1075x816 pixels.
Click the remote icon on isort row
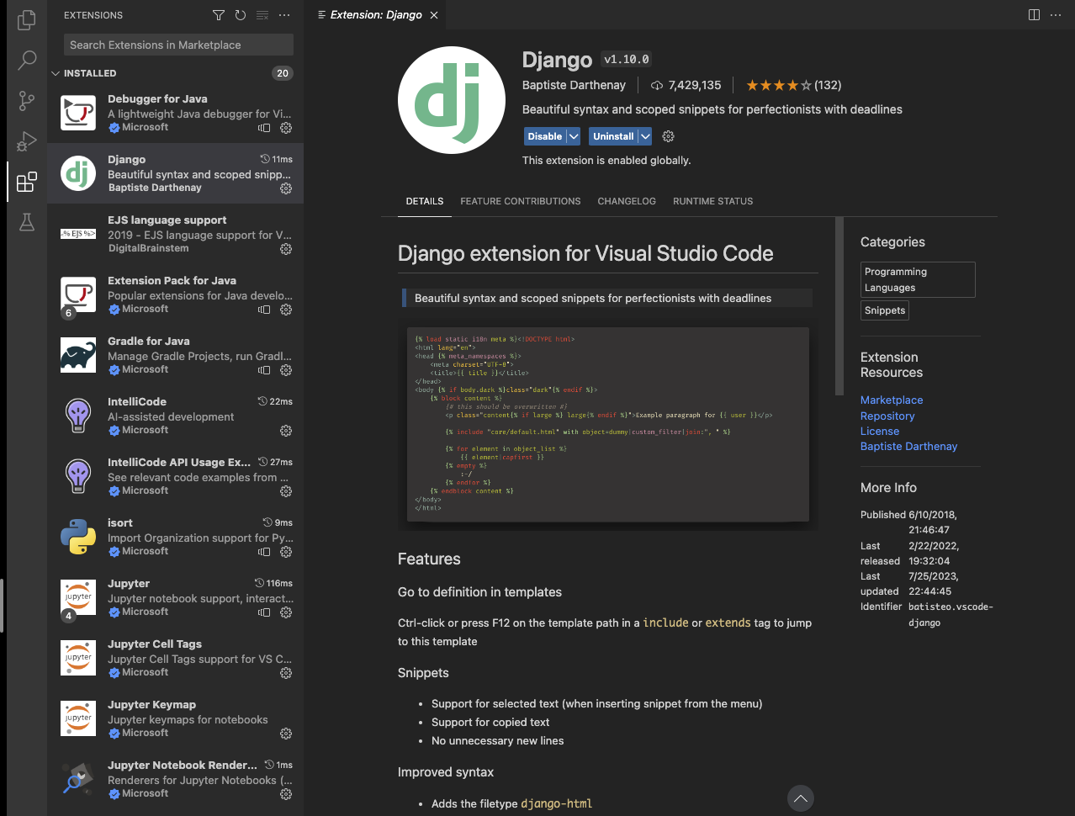[264, 552]
